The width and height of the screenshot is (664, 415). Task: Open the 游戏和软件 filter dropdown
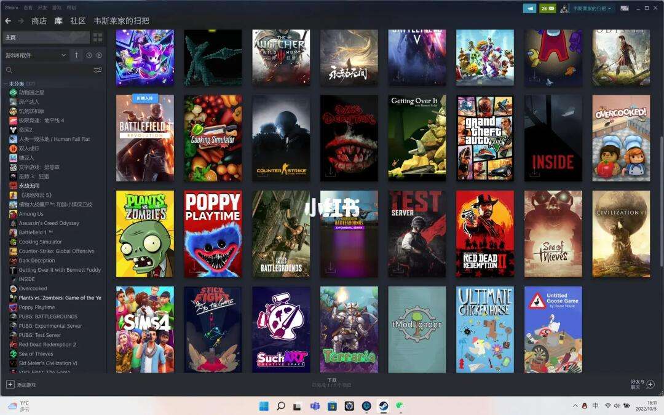pos(36,55)
